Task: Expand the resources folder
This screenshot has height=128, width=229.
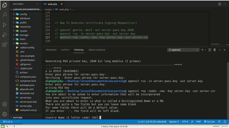Action: (x=25, y=27)
